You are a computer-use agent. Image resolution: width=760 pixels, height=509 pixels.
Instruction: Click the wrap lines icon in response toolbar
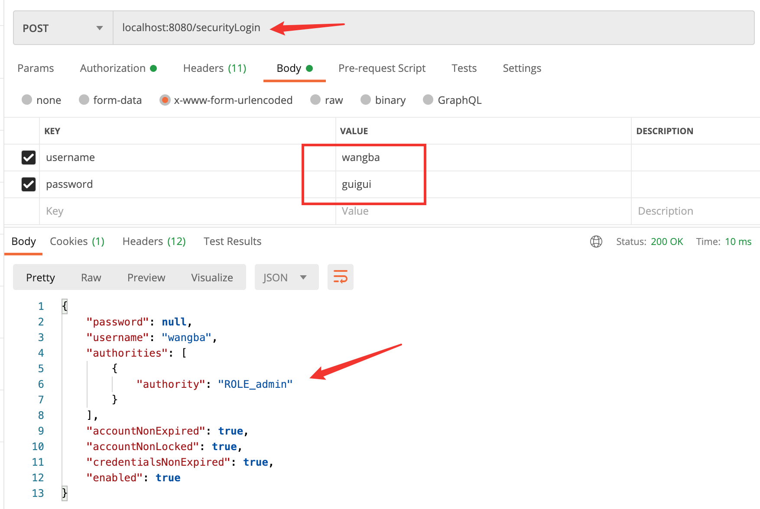click(x=340, y=277)
